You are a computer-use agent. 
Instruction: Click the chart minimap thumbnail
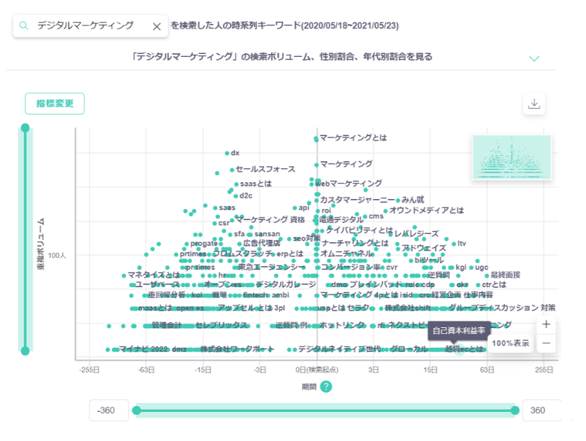(x=511, y=157)
